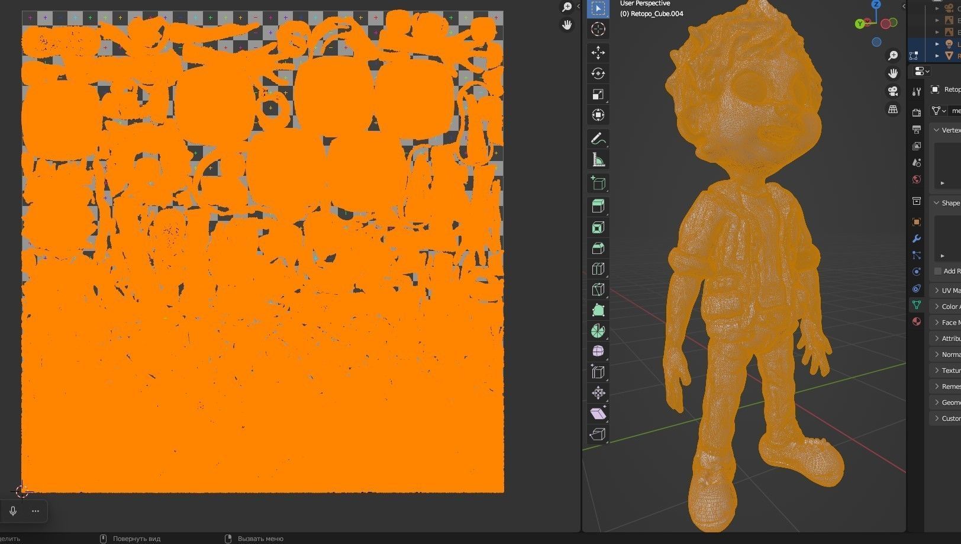The image size is (961, 544).
Task: Open the Object properties tab
Action: pyautogui.click(x=917, y=222)
